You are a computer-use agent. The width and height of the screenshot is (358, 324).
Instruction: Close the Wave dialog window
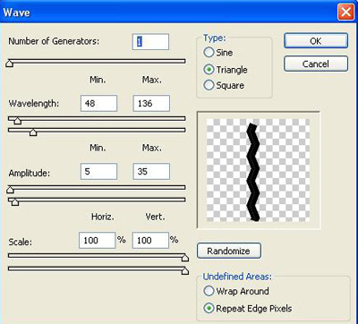point(345,13)
